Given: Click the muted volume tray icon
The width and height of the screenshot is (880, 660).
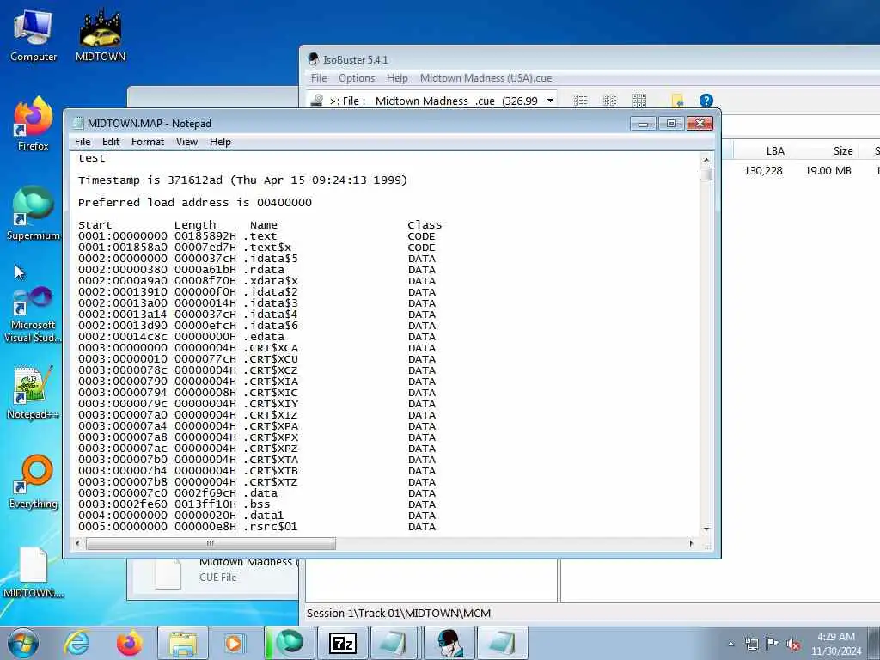Looking at the screenshot, I should click(x=793, y=645).
